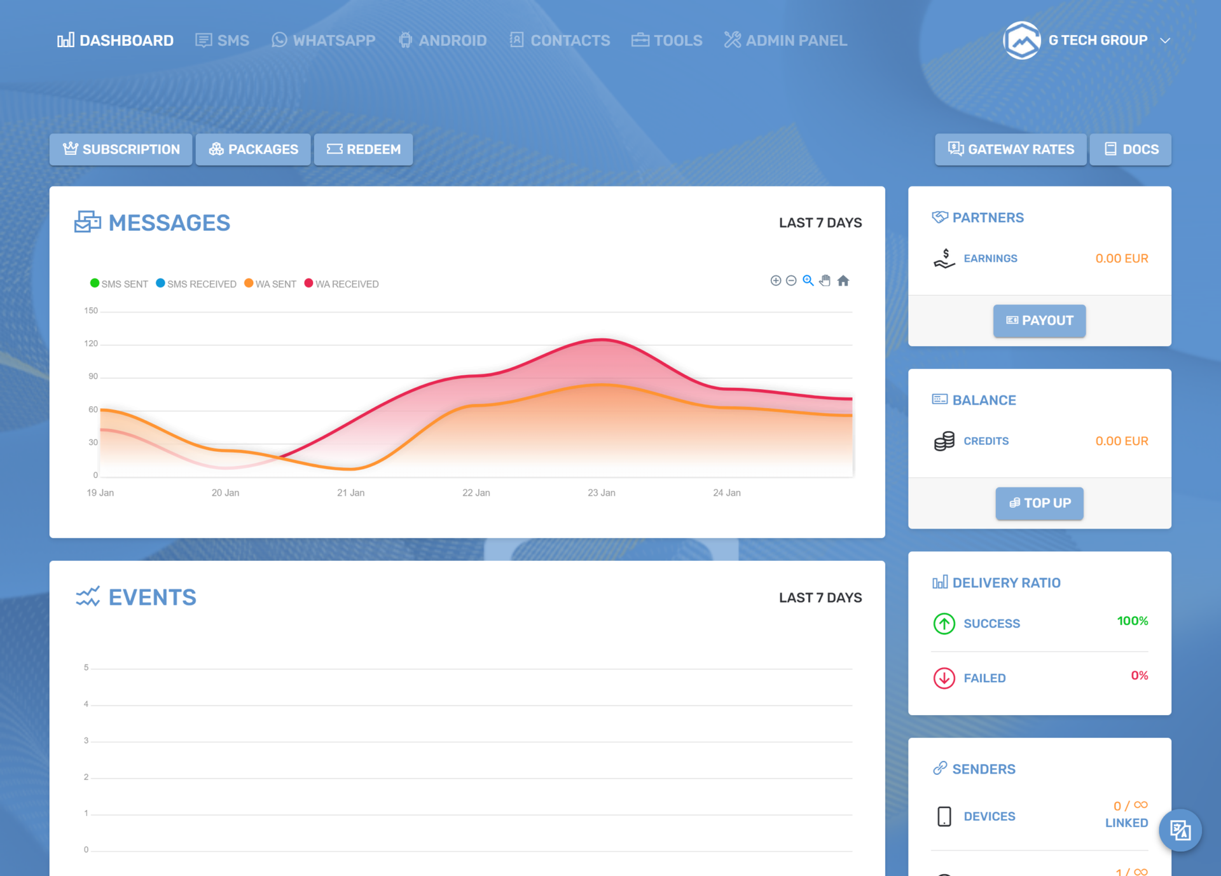Screen dimensions: 1221x876
Task: Open the Tools navigation menu
Action: click(667, 40)
